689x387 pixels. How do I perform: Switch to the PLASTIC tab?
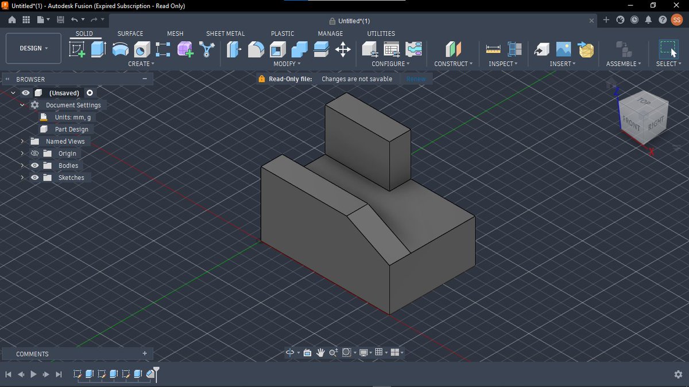tap(282, 34)
